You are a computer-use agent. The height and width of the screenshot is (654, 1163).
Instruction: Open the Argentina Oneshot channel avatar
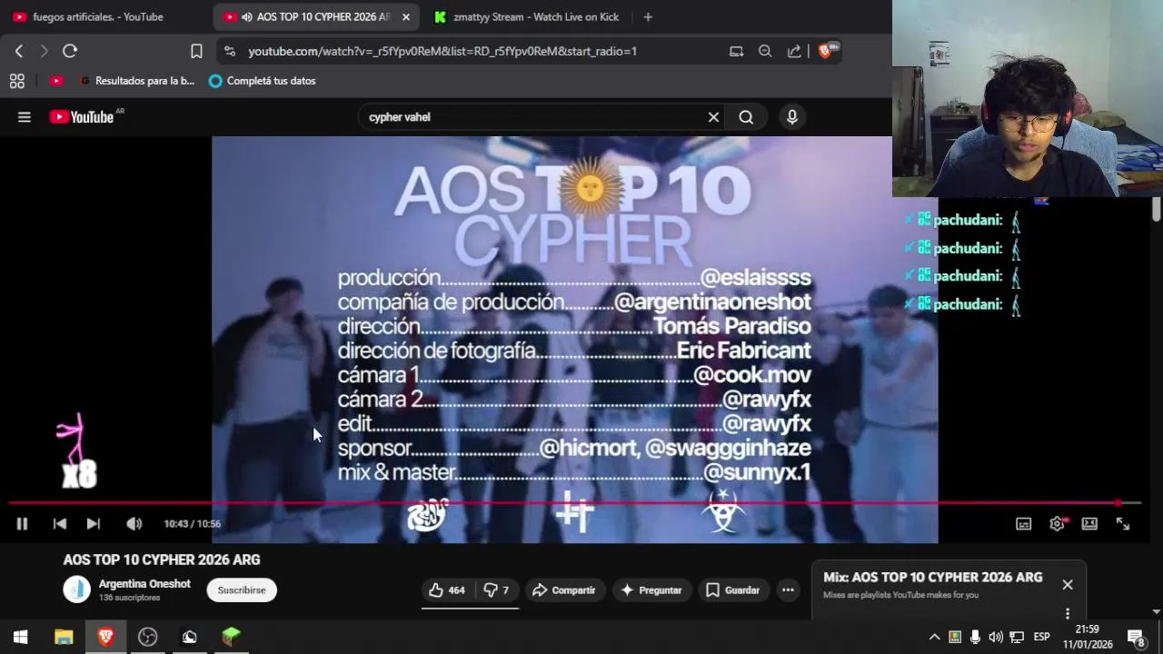(77, 590)
